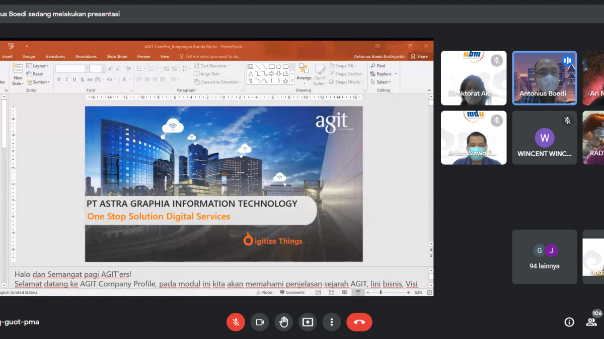Open the Shape Outline dropdown
Image resolution: width=604 pixels, height=339 pixels.
click(347, 74)
